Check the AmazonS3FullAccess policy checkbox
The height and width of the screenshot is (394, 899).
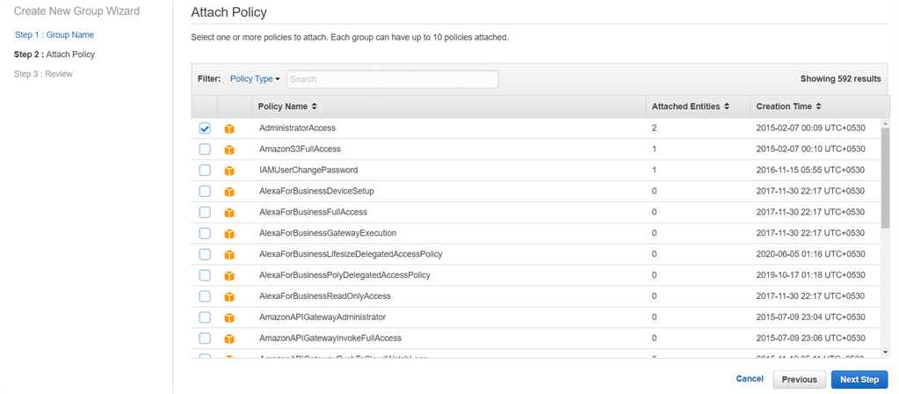pos(205,150)
